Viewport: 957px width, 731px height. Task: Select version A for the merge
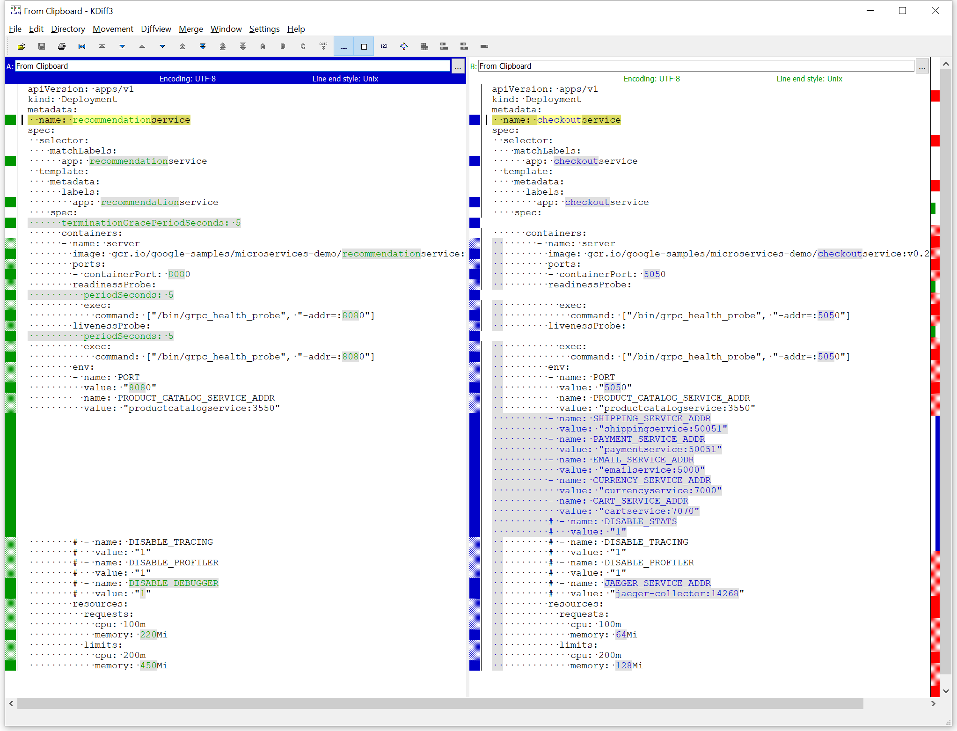[263, 46]
